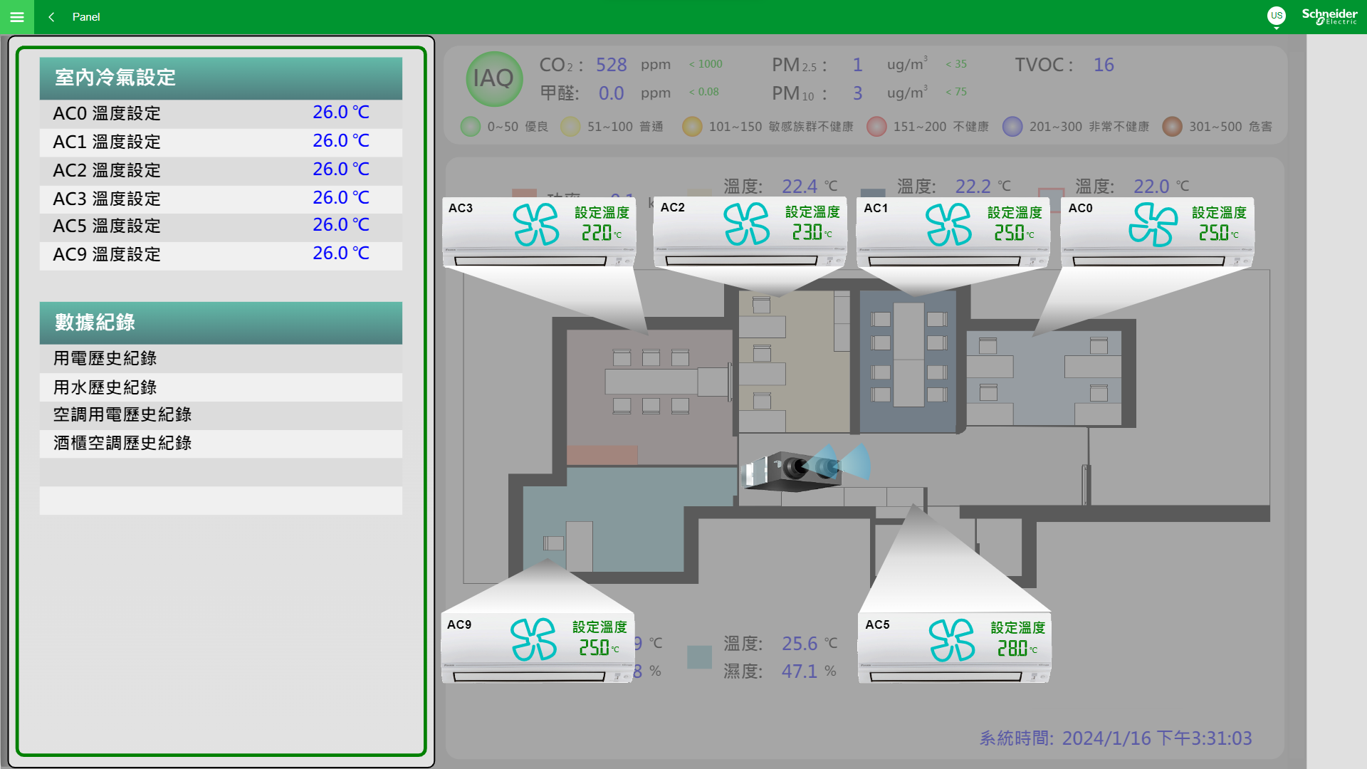
Task: Click the AC2 fan icon
Action: click(x=746, y=224)
